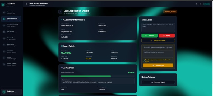Click the Customers sidebar icon
Viewport: 213px width, 96px height.
(x=4, y=51)
